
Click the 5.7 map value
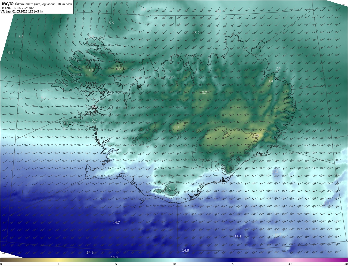coord(94,120)
